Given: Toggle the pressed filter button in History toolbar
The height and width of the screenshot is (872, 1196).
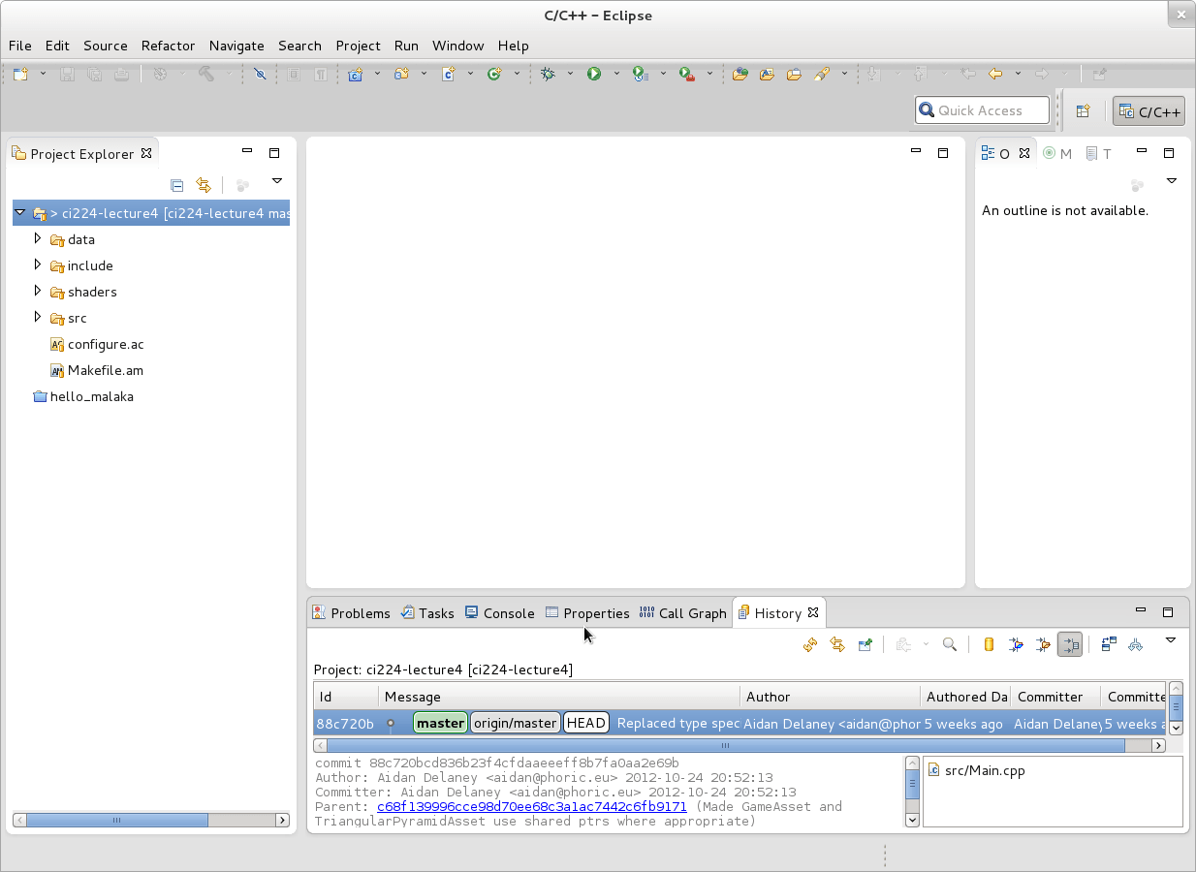Looking at the screenshot, I should 1069,644.
